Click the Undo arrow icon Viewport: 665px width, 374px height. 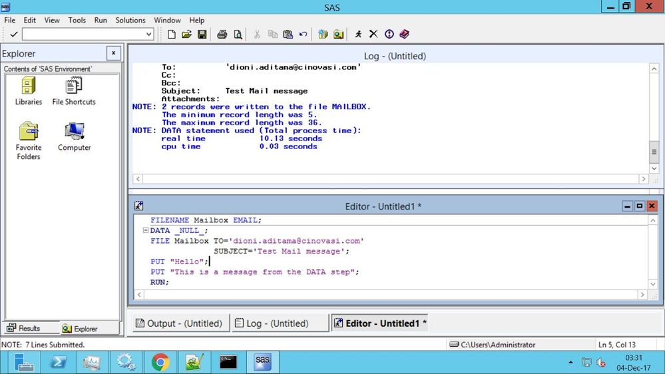[303, 34]
